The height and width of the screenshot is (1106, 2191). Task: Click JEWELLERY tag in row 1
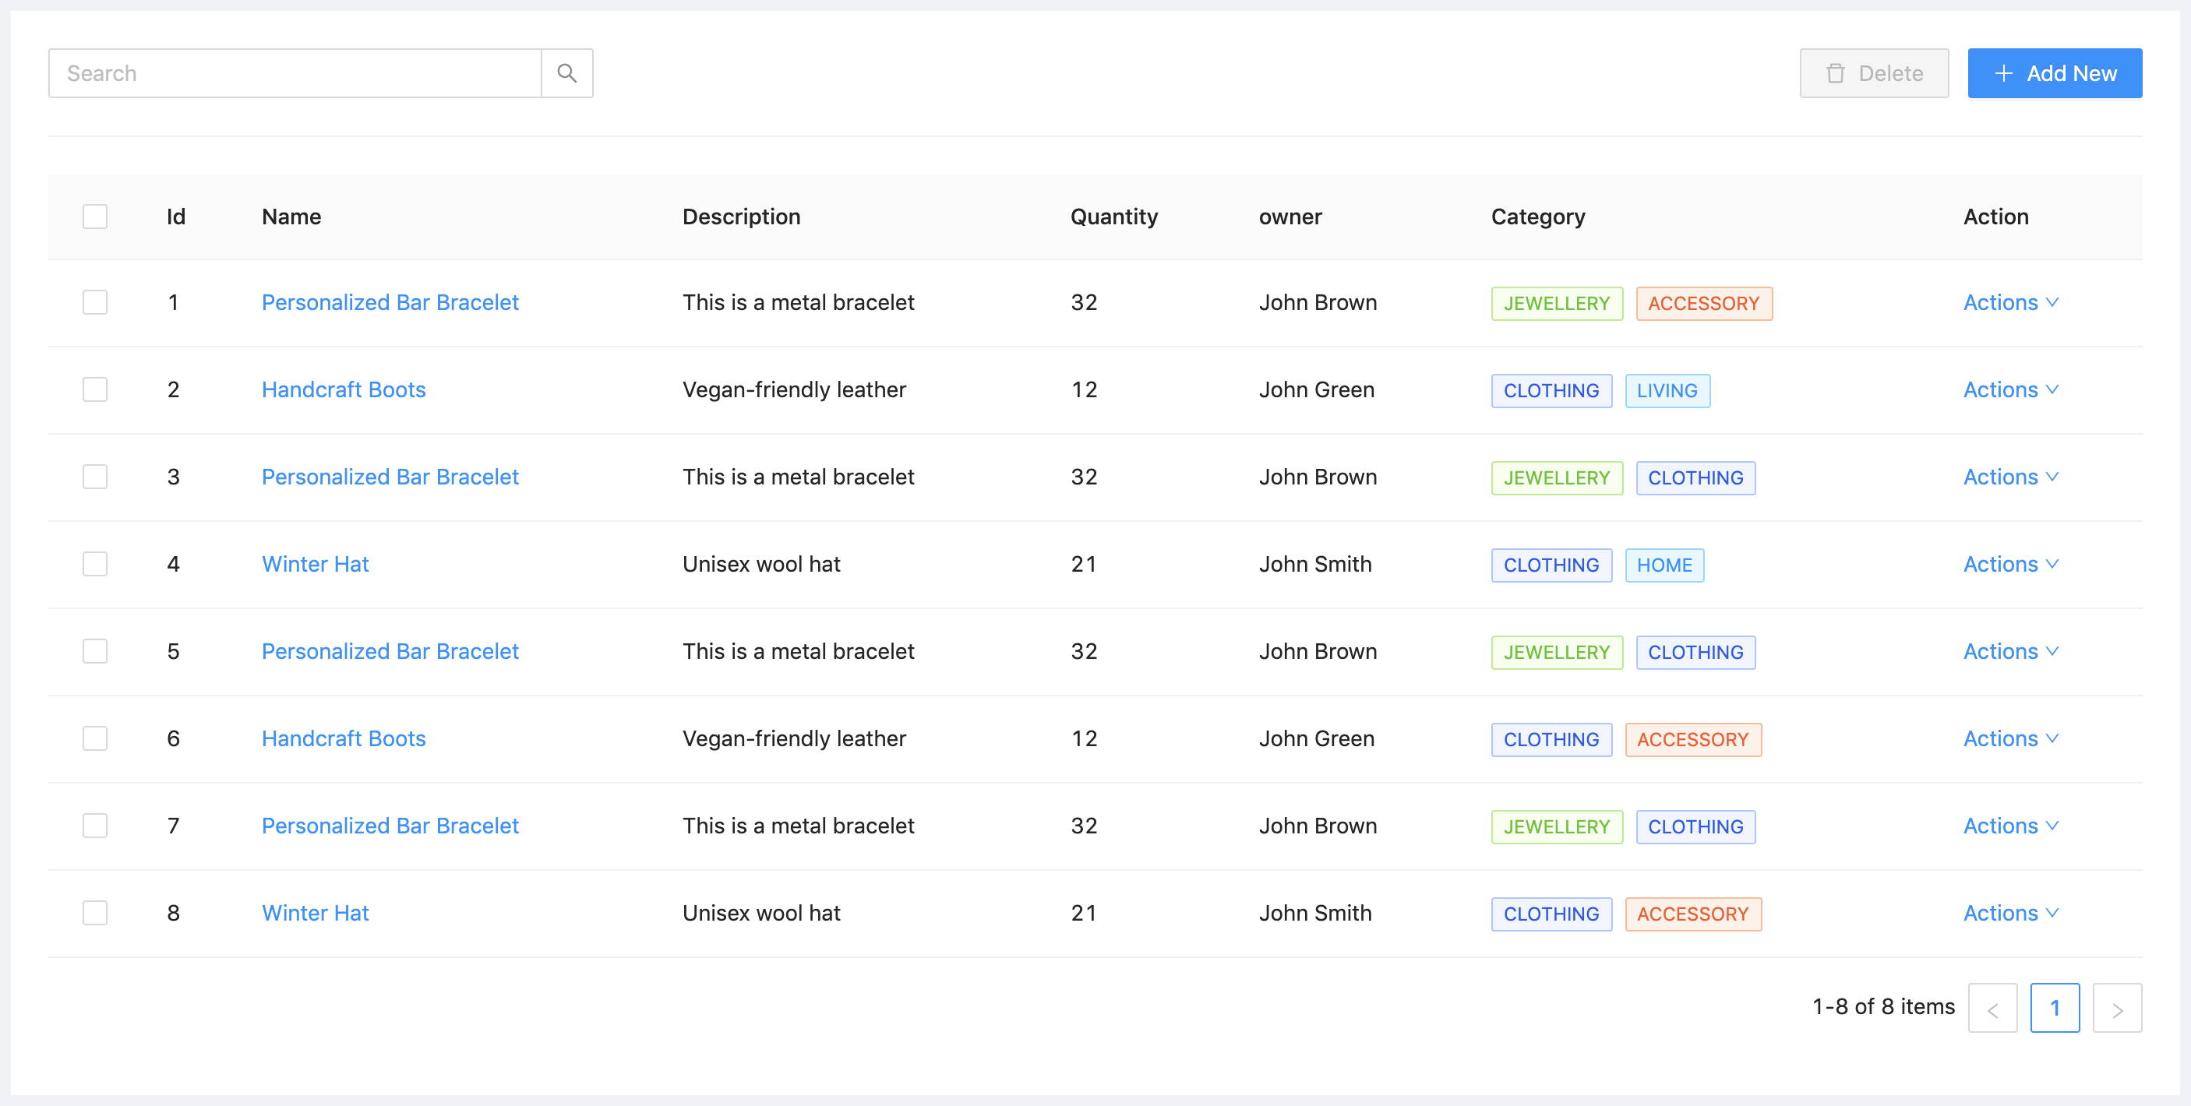1556,304
